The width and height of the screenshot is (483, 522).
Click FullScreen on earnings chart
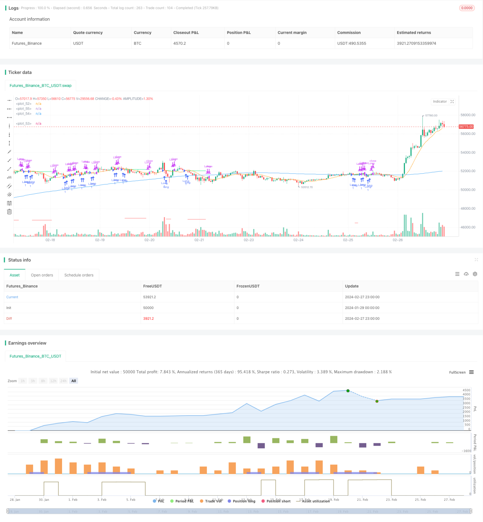pyautogui.click(x=457, y=372)
